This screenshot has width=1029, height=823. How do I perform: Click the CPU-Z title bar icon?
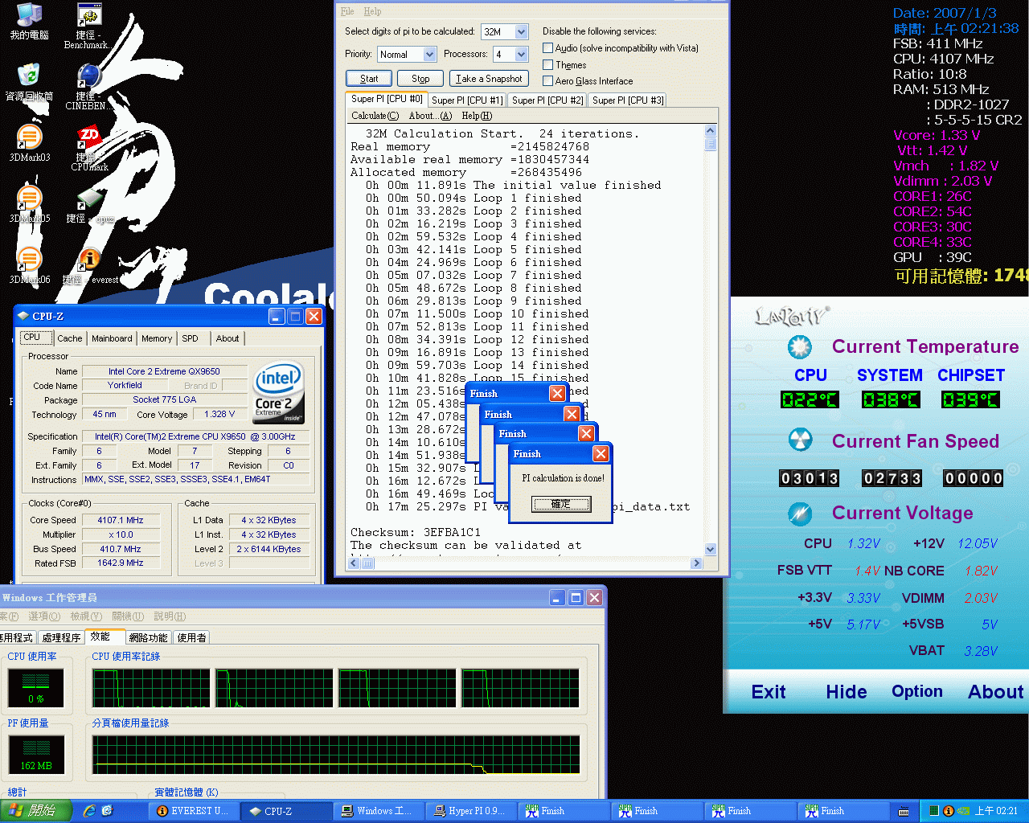[23, 316]
